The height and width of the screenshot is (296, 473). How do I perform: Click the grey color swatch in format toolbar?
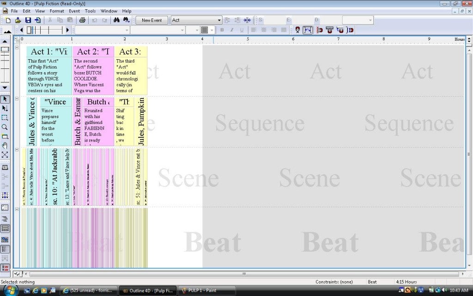205,30
